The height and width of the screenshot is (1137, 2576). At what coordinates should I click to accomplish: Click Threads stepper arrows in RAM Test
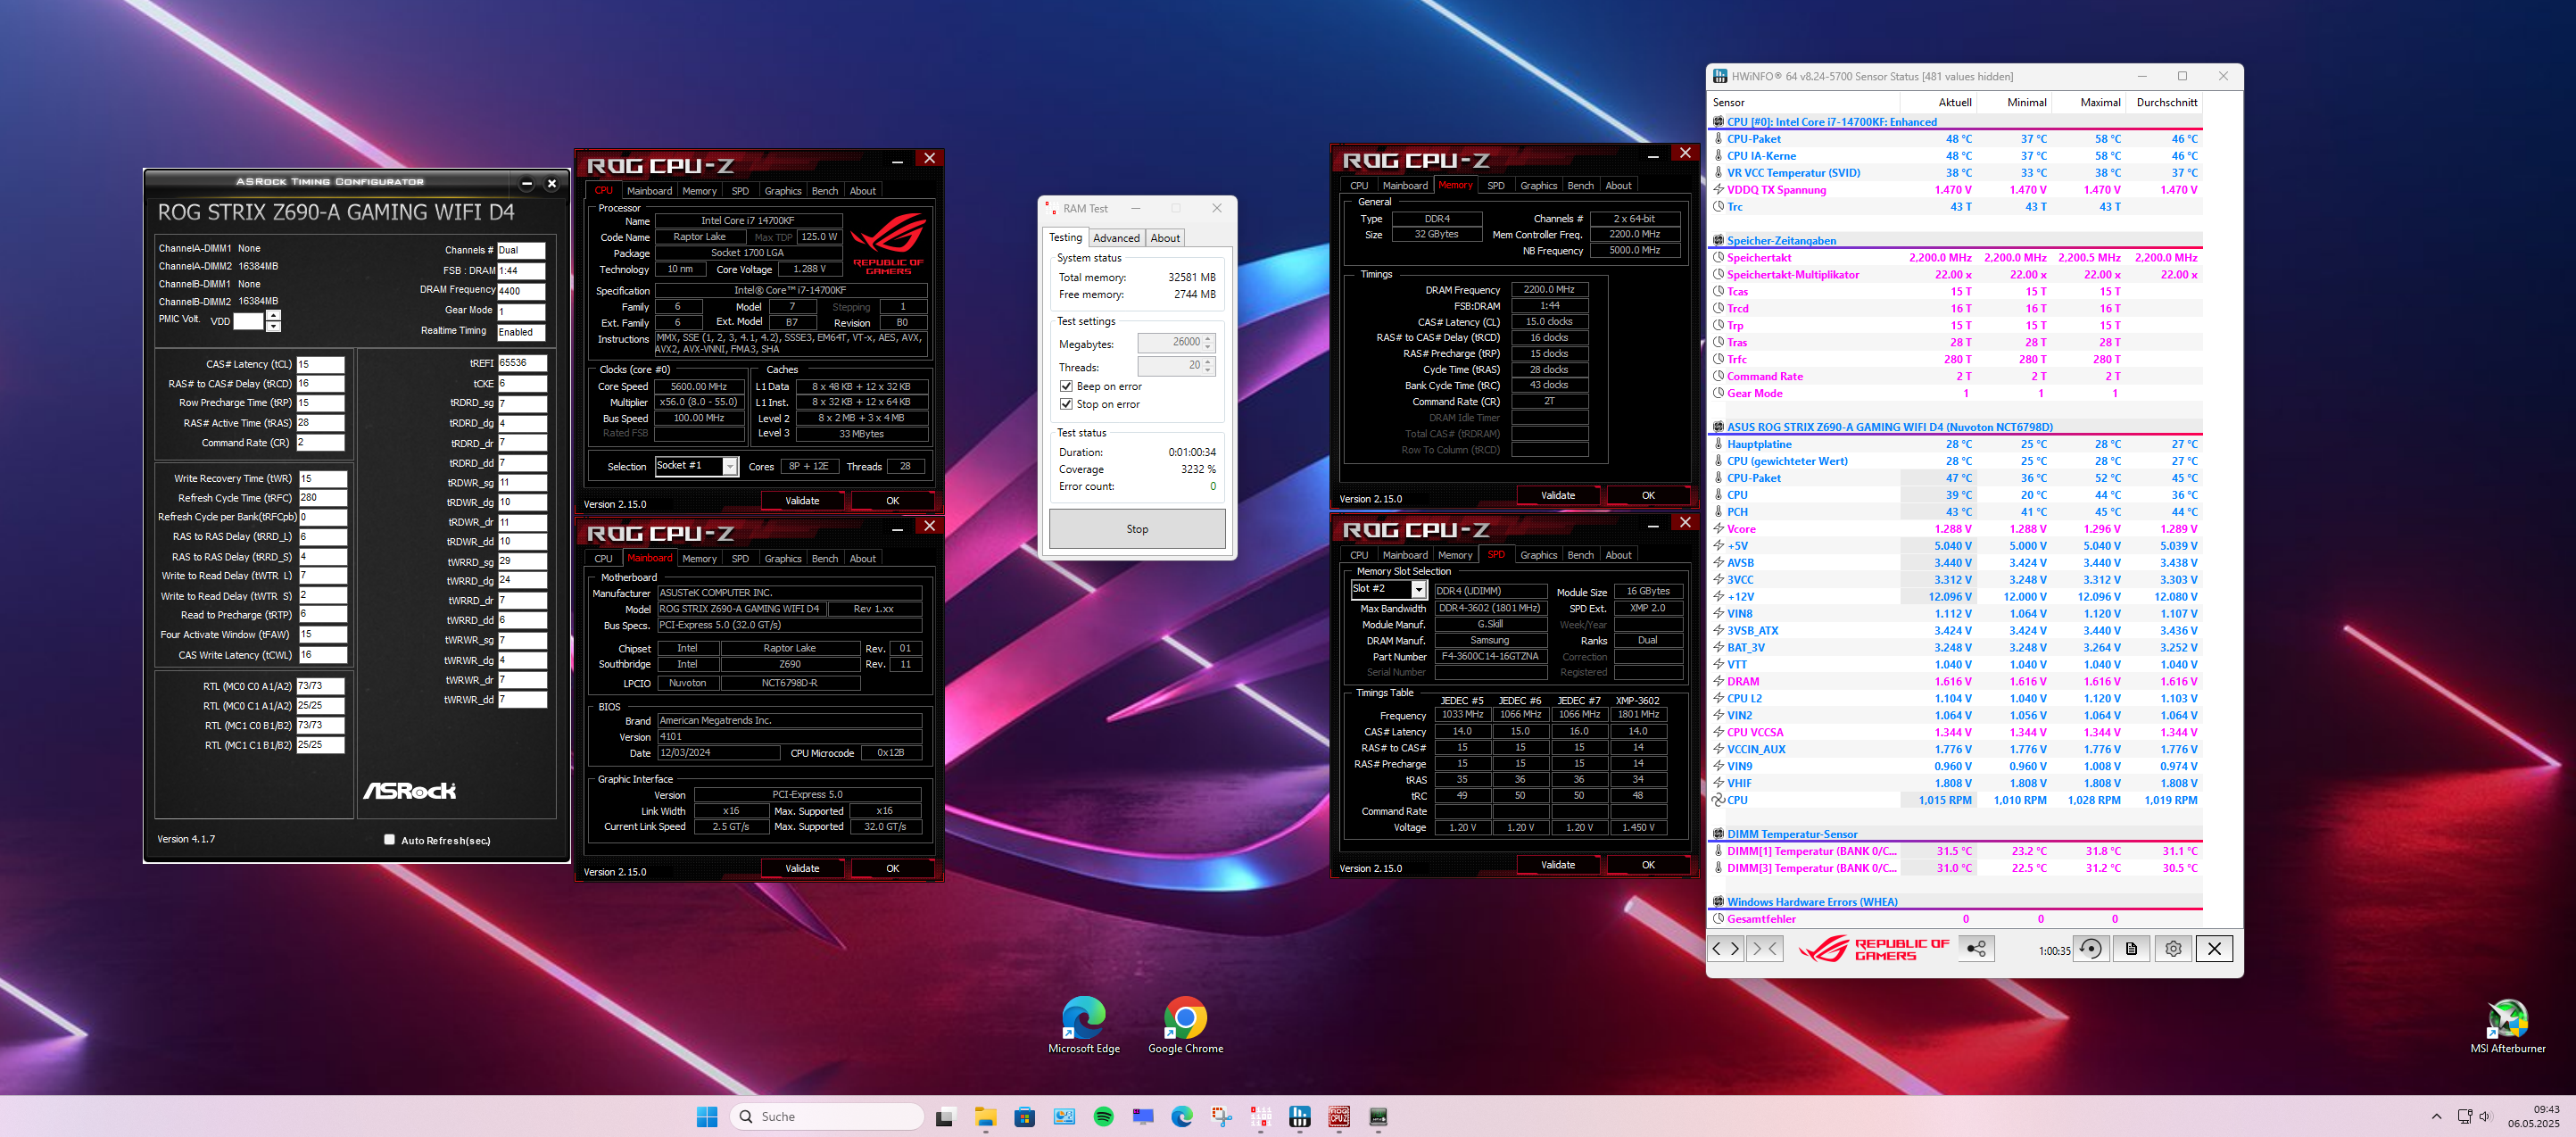[1208, 366]
